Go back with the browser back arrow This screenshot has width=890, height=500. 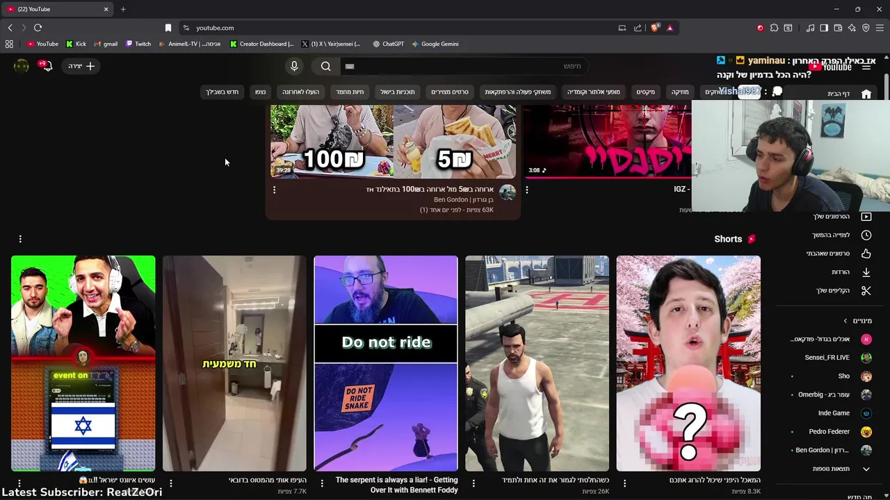click(x=10, y=28)
